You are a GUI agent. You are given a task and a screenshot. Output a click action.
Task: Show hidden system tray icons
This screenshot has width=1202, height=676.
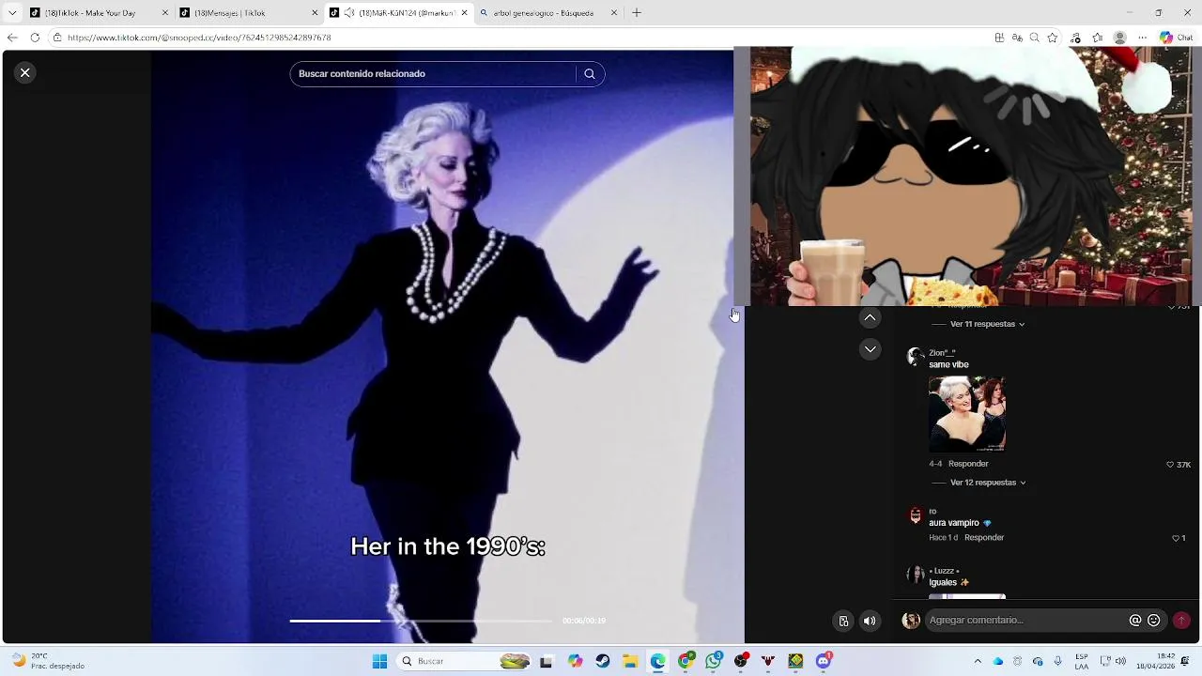(x=978, y=662)
